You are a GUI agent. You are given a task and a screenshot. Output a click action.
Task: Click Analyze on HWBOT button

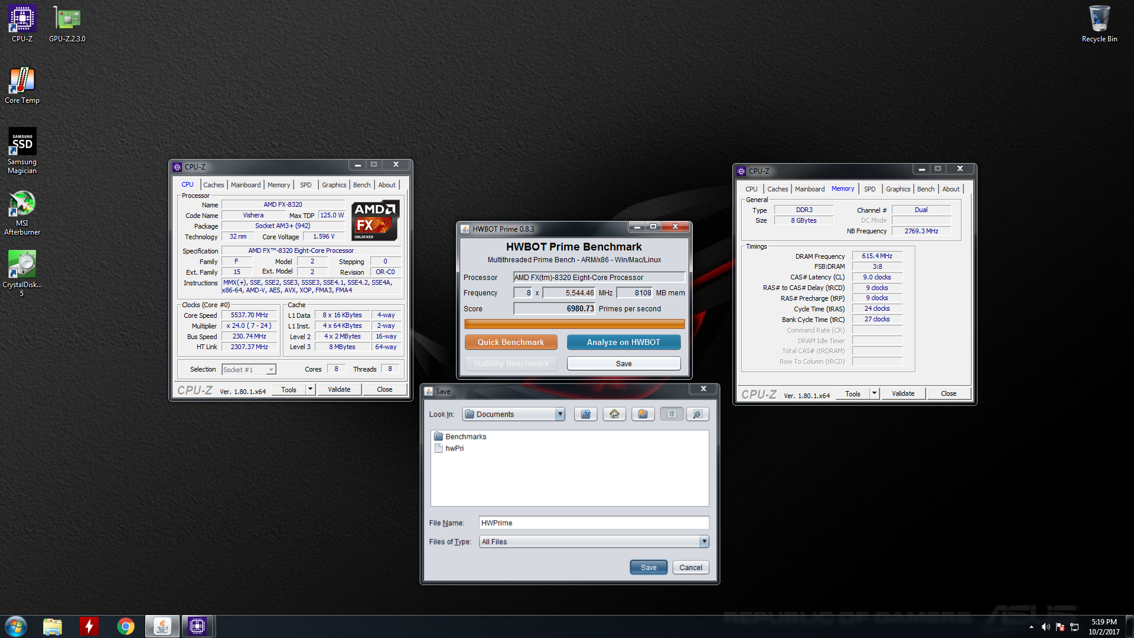pos(624,342)
